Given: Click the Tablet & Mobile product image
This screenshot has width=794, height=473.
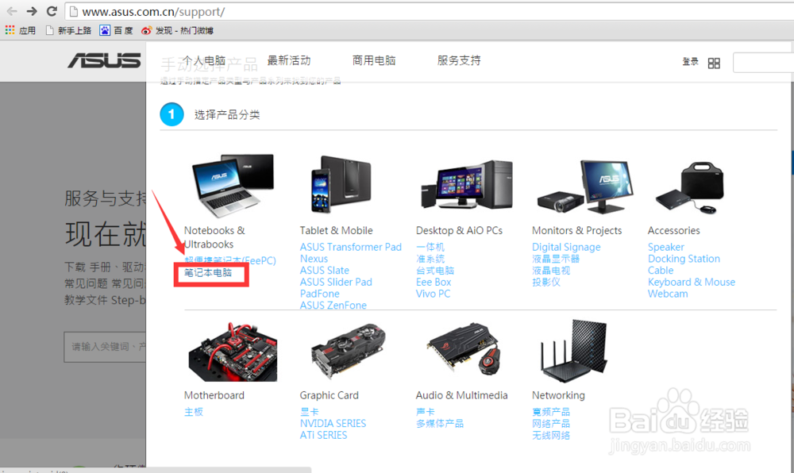Looking at the screenshot, I should click(x=341, y=184).
